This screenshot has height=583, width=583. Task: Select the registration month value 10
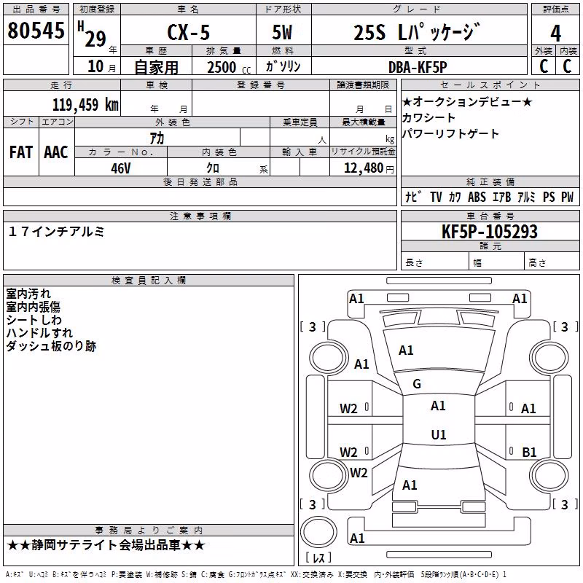95,66
